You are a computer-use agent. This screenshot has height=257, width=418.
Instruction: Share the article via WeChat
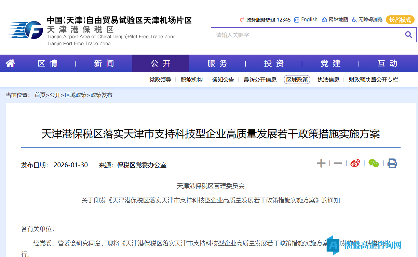point(374,163)
